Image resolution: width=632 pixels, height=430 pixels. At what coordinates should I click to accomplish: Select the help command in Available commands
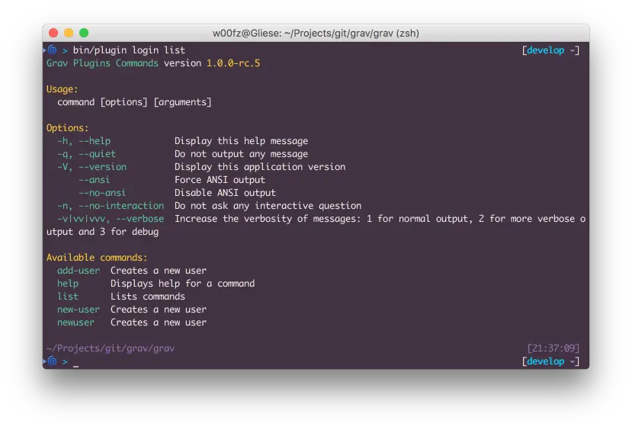click(x=68, y=284)
